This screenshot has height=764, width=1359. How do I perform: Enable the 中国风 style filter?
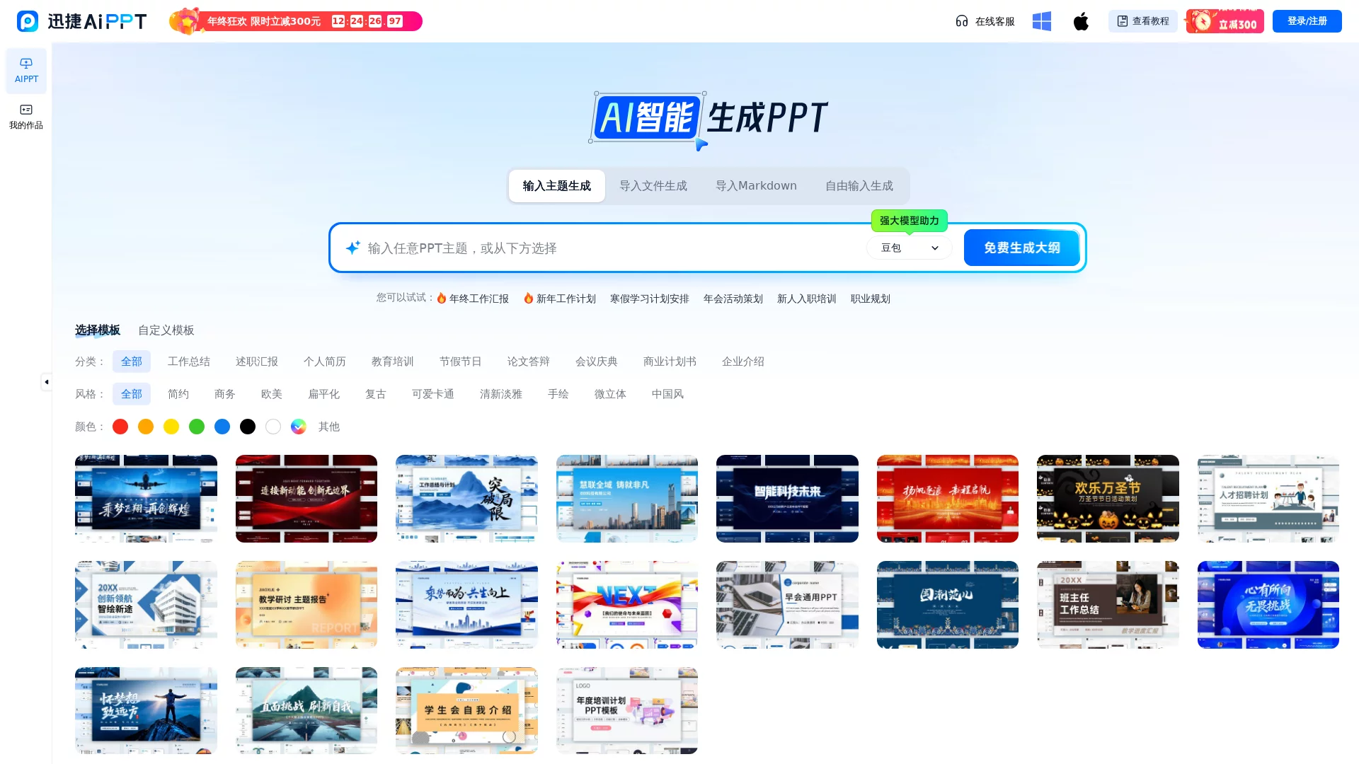coord(667,393)
